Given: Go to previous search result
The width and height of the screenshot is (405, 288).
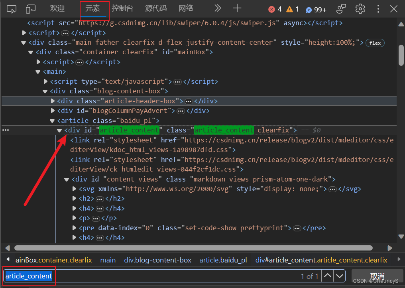Looking at the screenshot, I should click(x=328, y=276).
